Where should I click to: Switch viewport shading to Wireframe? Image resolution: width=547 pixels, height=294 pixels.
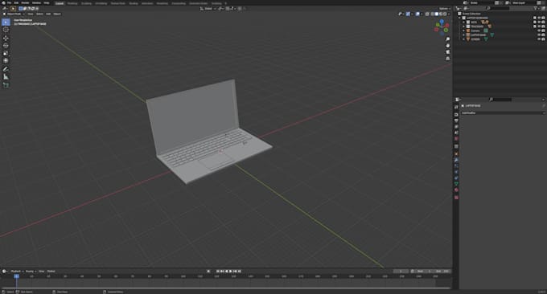pyautogui.click(x=433, y=14)
